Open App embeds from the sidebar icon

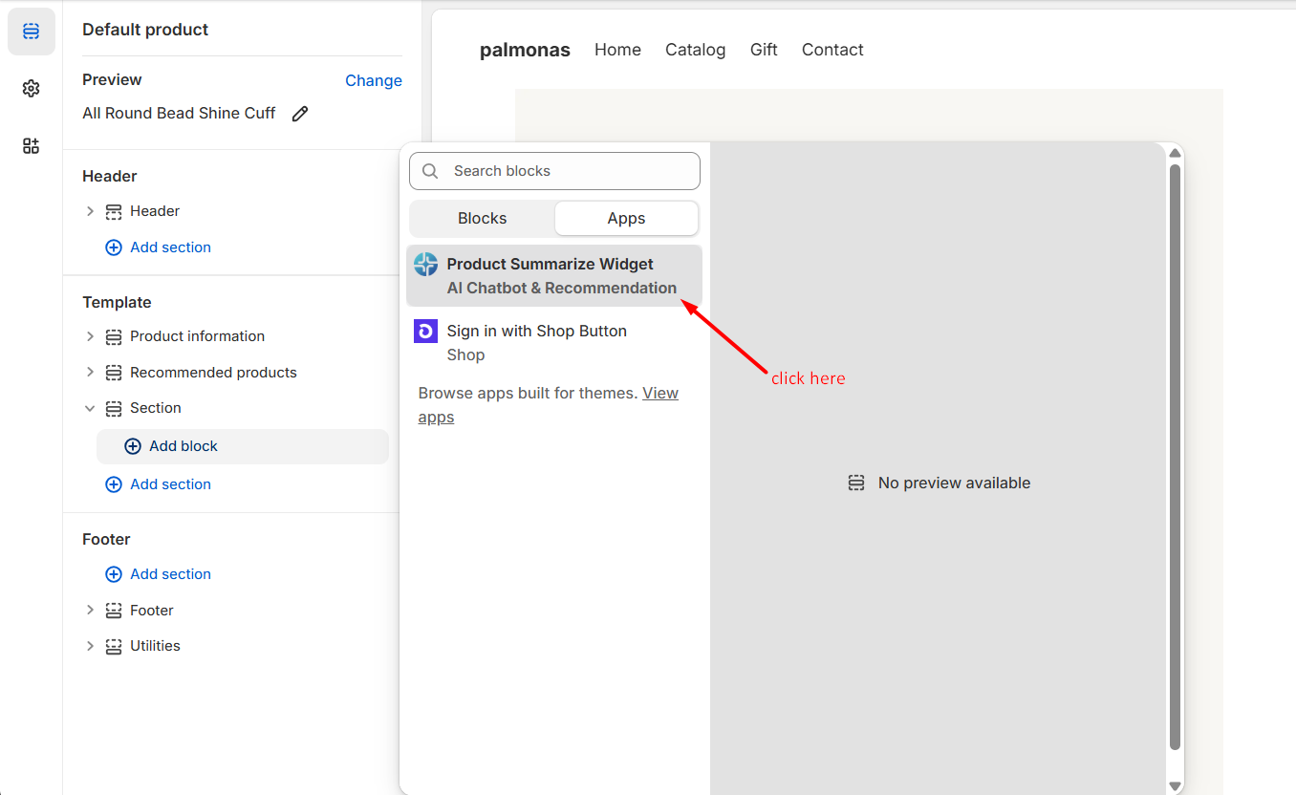click(31, 145)
